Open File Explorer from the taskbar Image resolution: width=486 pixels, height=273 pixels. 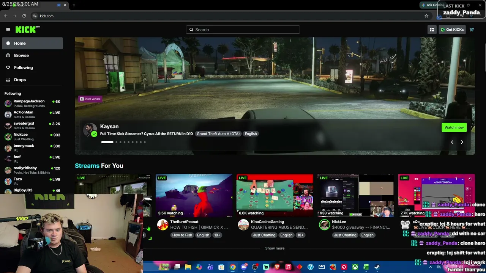[x=188, y=267]
